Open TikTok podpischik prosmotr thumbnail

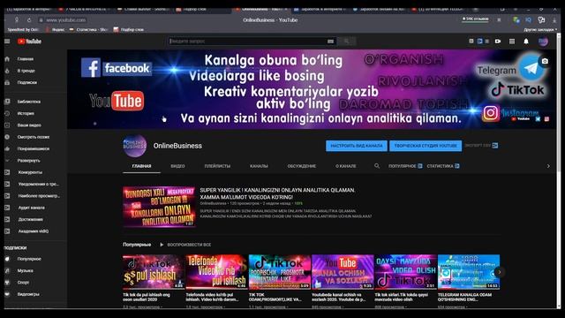pos(280,272)
